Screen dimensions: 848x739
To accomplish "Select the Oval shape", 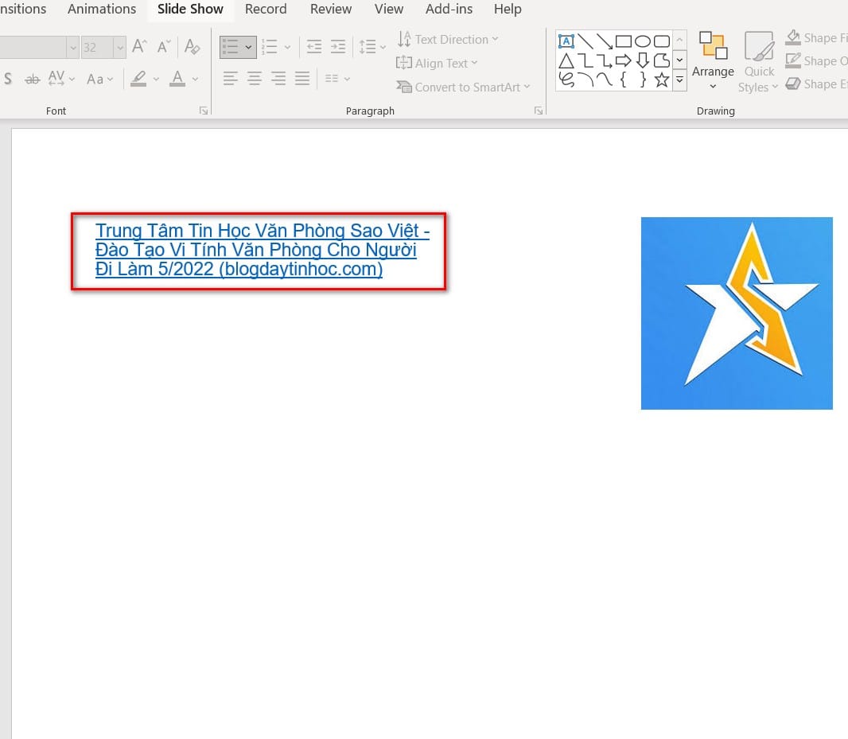I will pos(643,41).
